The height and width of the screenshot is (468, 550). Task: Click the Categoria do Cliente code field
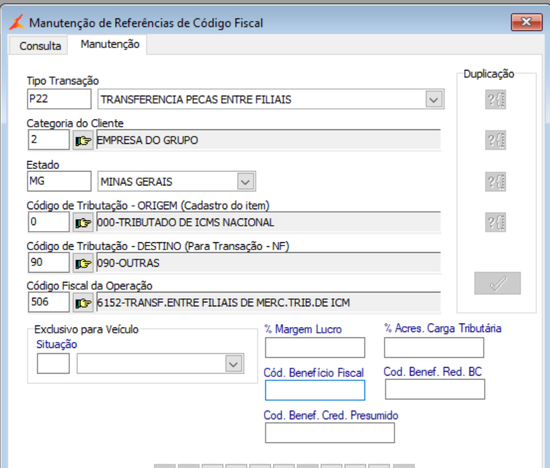pos(49,140)
